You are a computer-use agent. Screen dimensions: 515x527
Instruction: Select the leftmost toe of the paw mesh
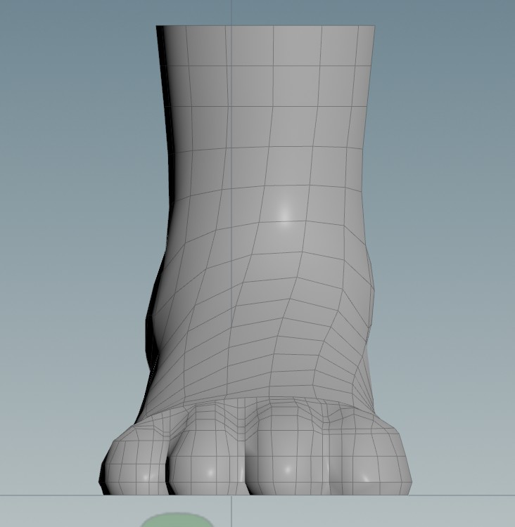[137, 460]
